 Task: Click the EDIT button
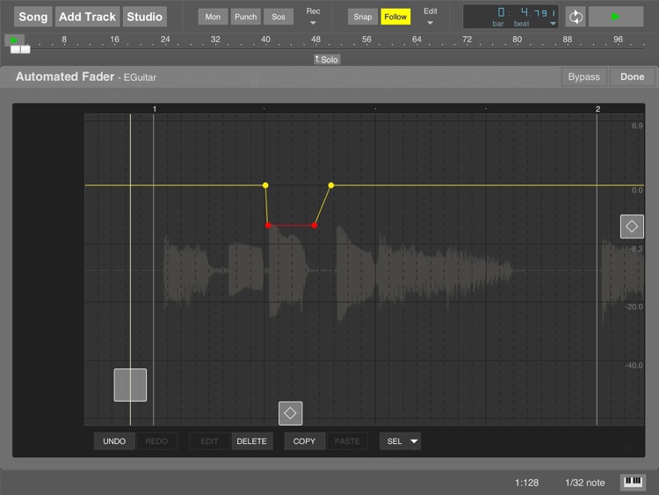point(209,441)
